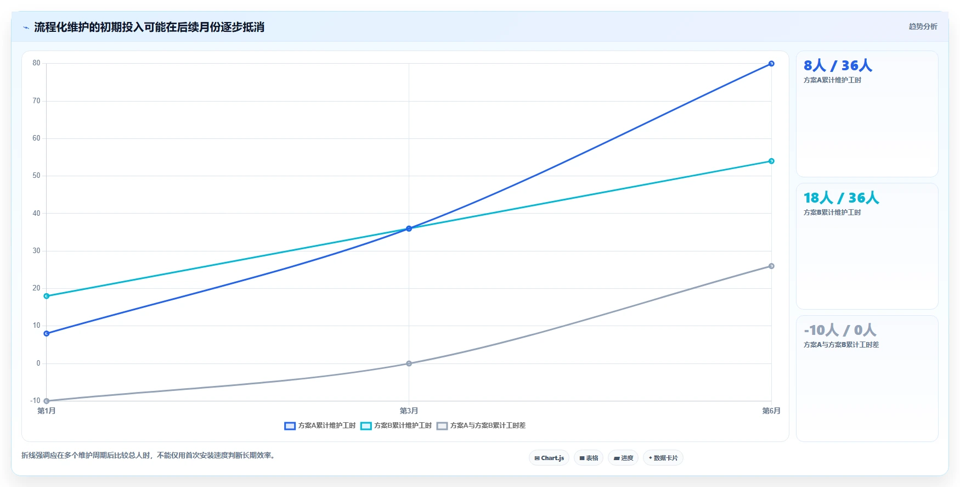Screen dimensions: 960x487
Task: Click the 方案A累计维护工时 card caption
Action: pyautogui.click(x=832, y=80)
